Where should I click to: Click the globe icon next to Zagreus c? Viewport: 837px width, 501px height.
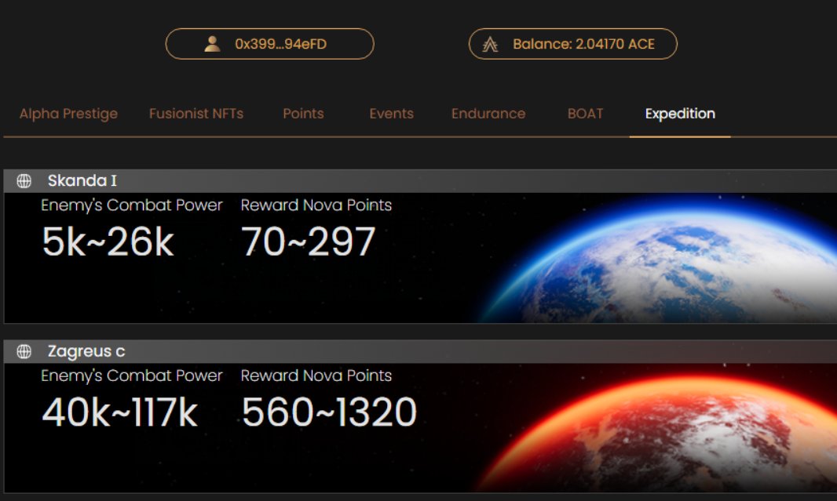24,352
